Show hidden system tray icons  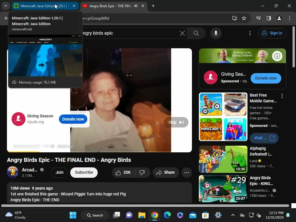click(233, 215)
